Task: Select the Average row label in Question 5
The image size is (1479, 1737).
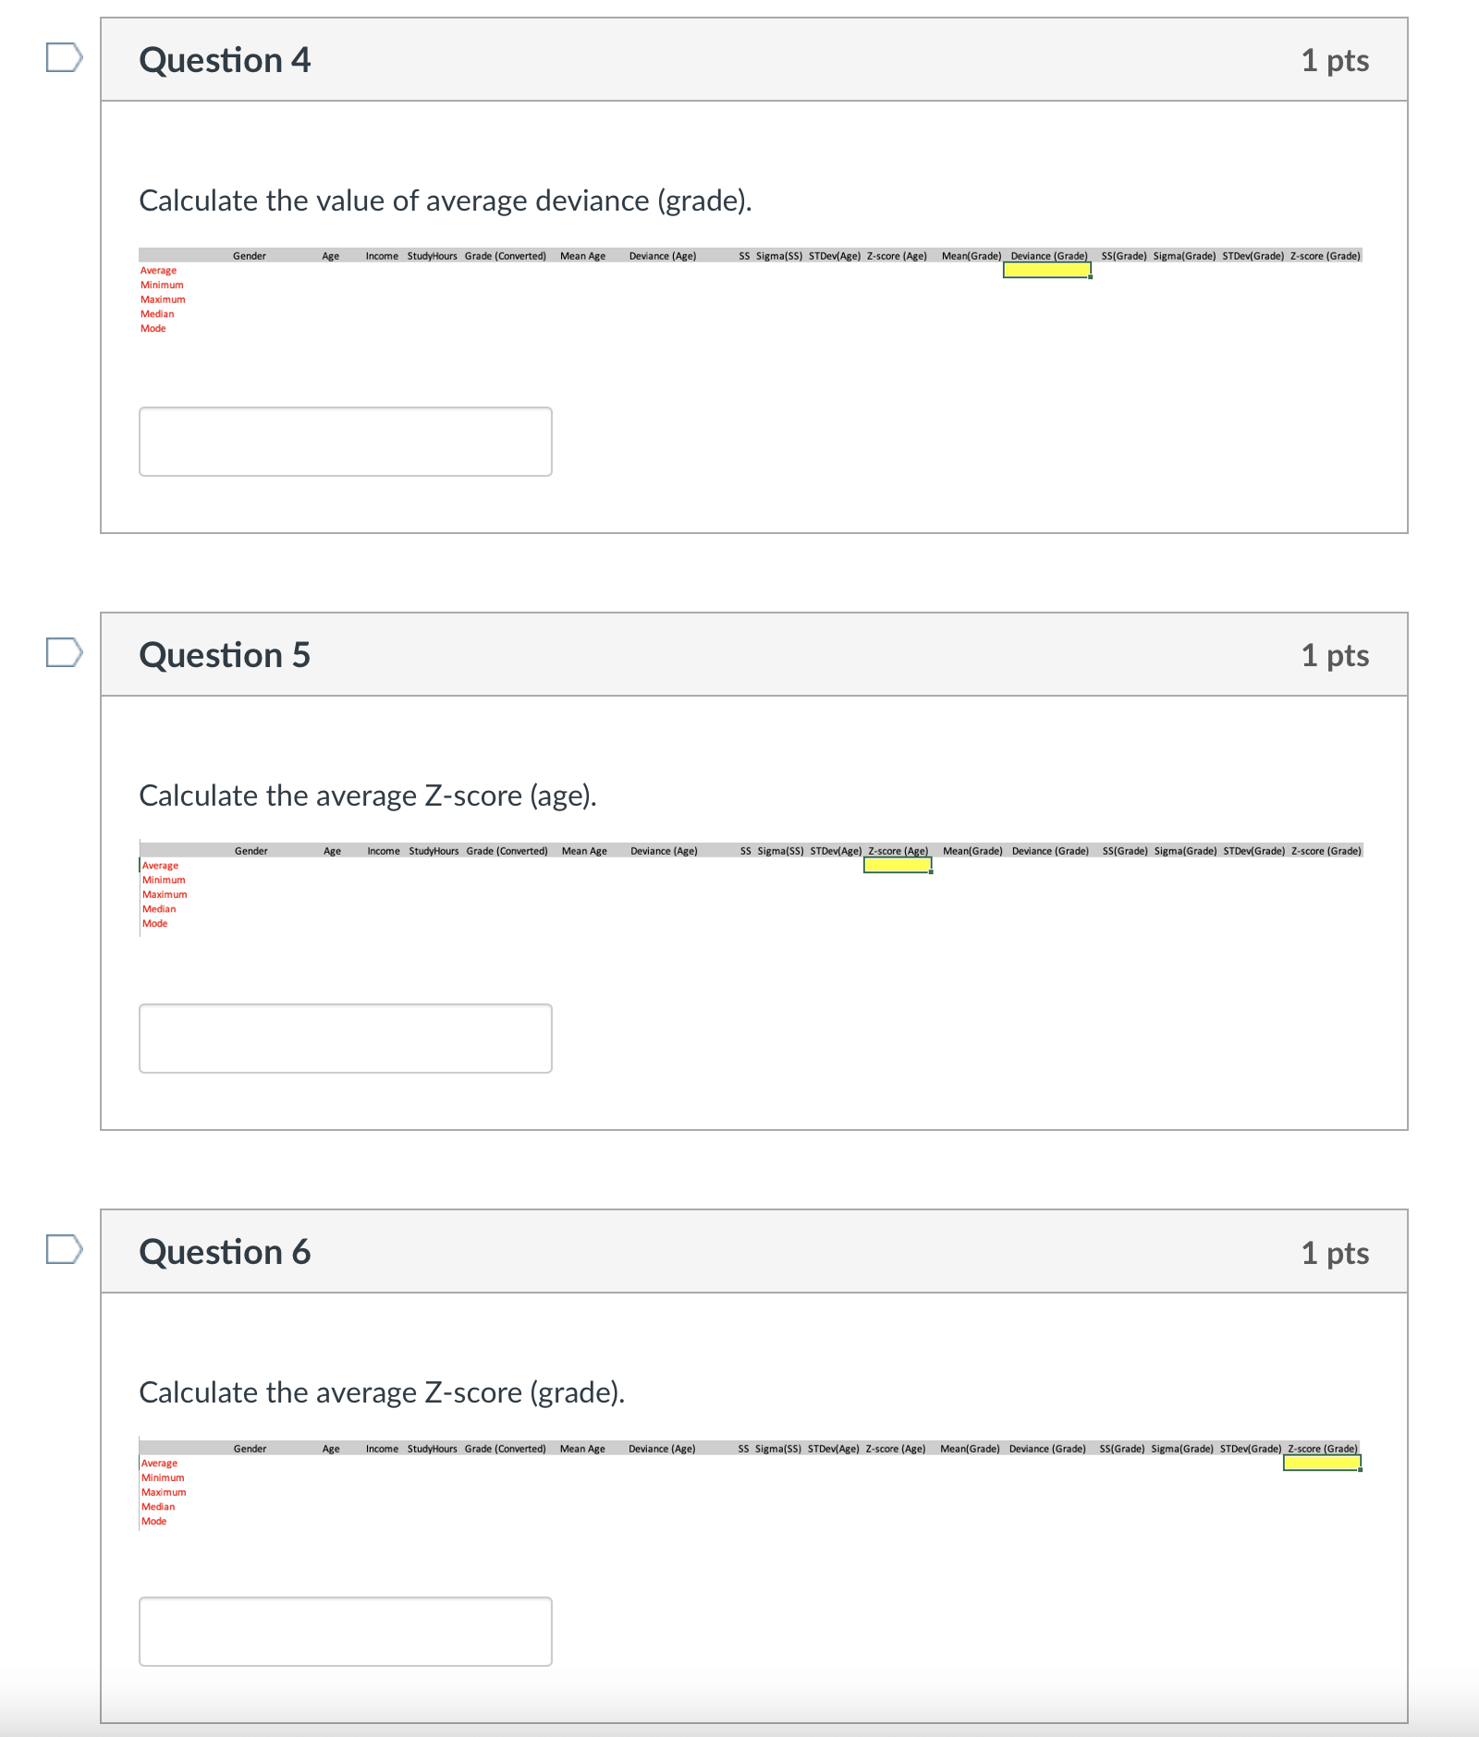Action: pos(159,865)
